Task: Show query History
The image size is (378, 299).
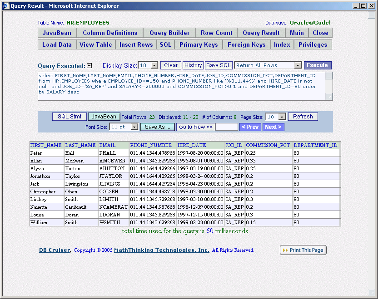Action: point(193,65)
